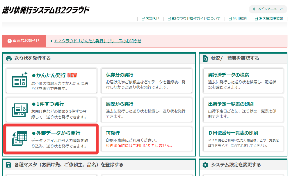Open the 保存分の発行 card
290x176 pixels.
point(147,81)
